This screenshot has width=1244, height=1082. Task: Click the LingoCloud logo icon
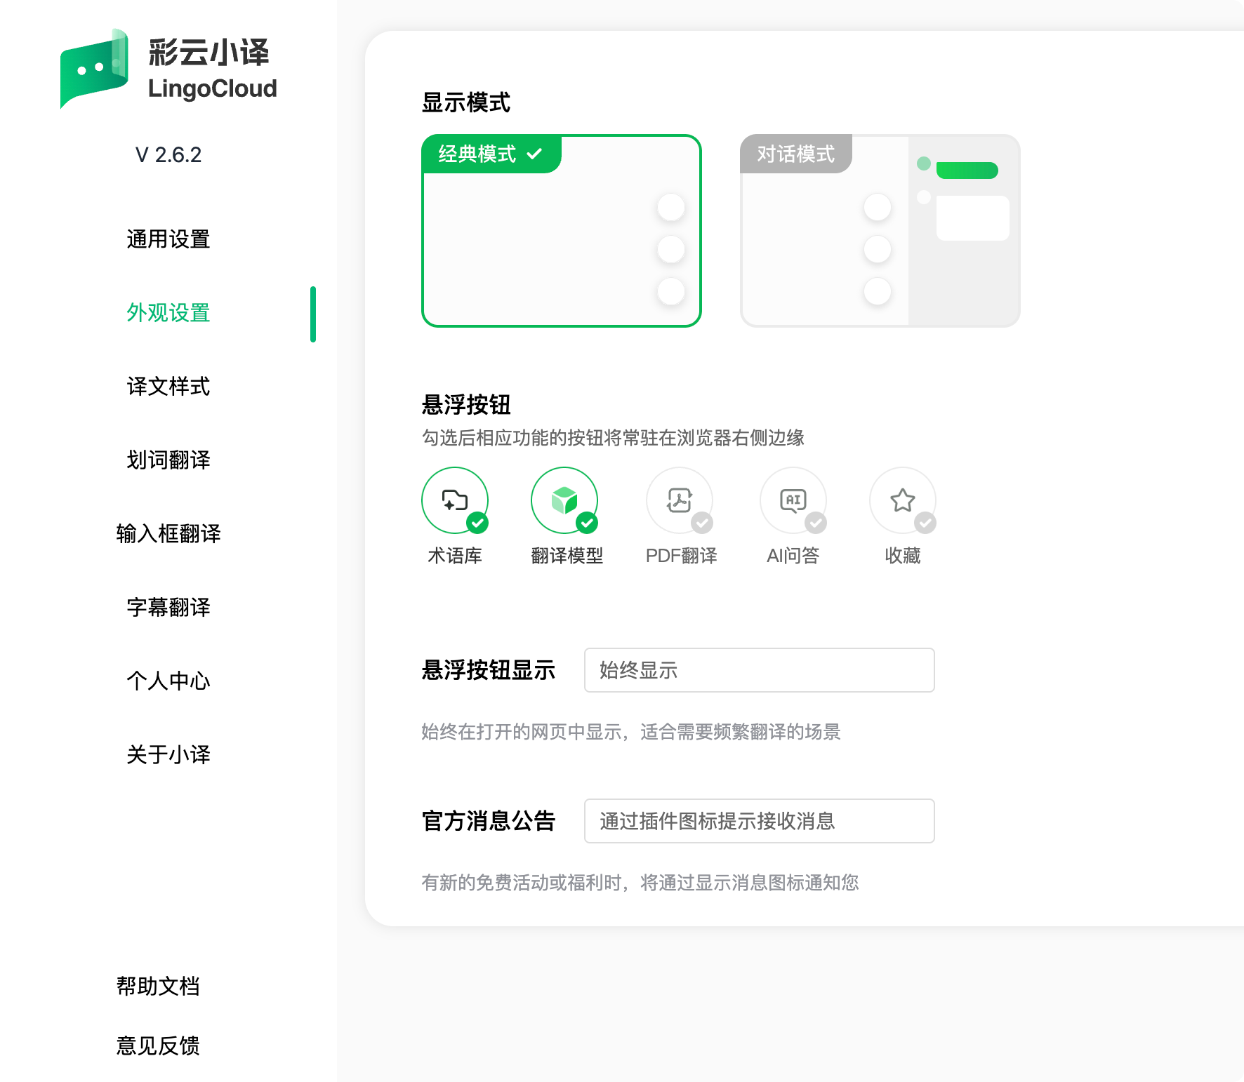pyautogui.click(x=94, y=69)
